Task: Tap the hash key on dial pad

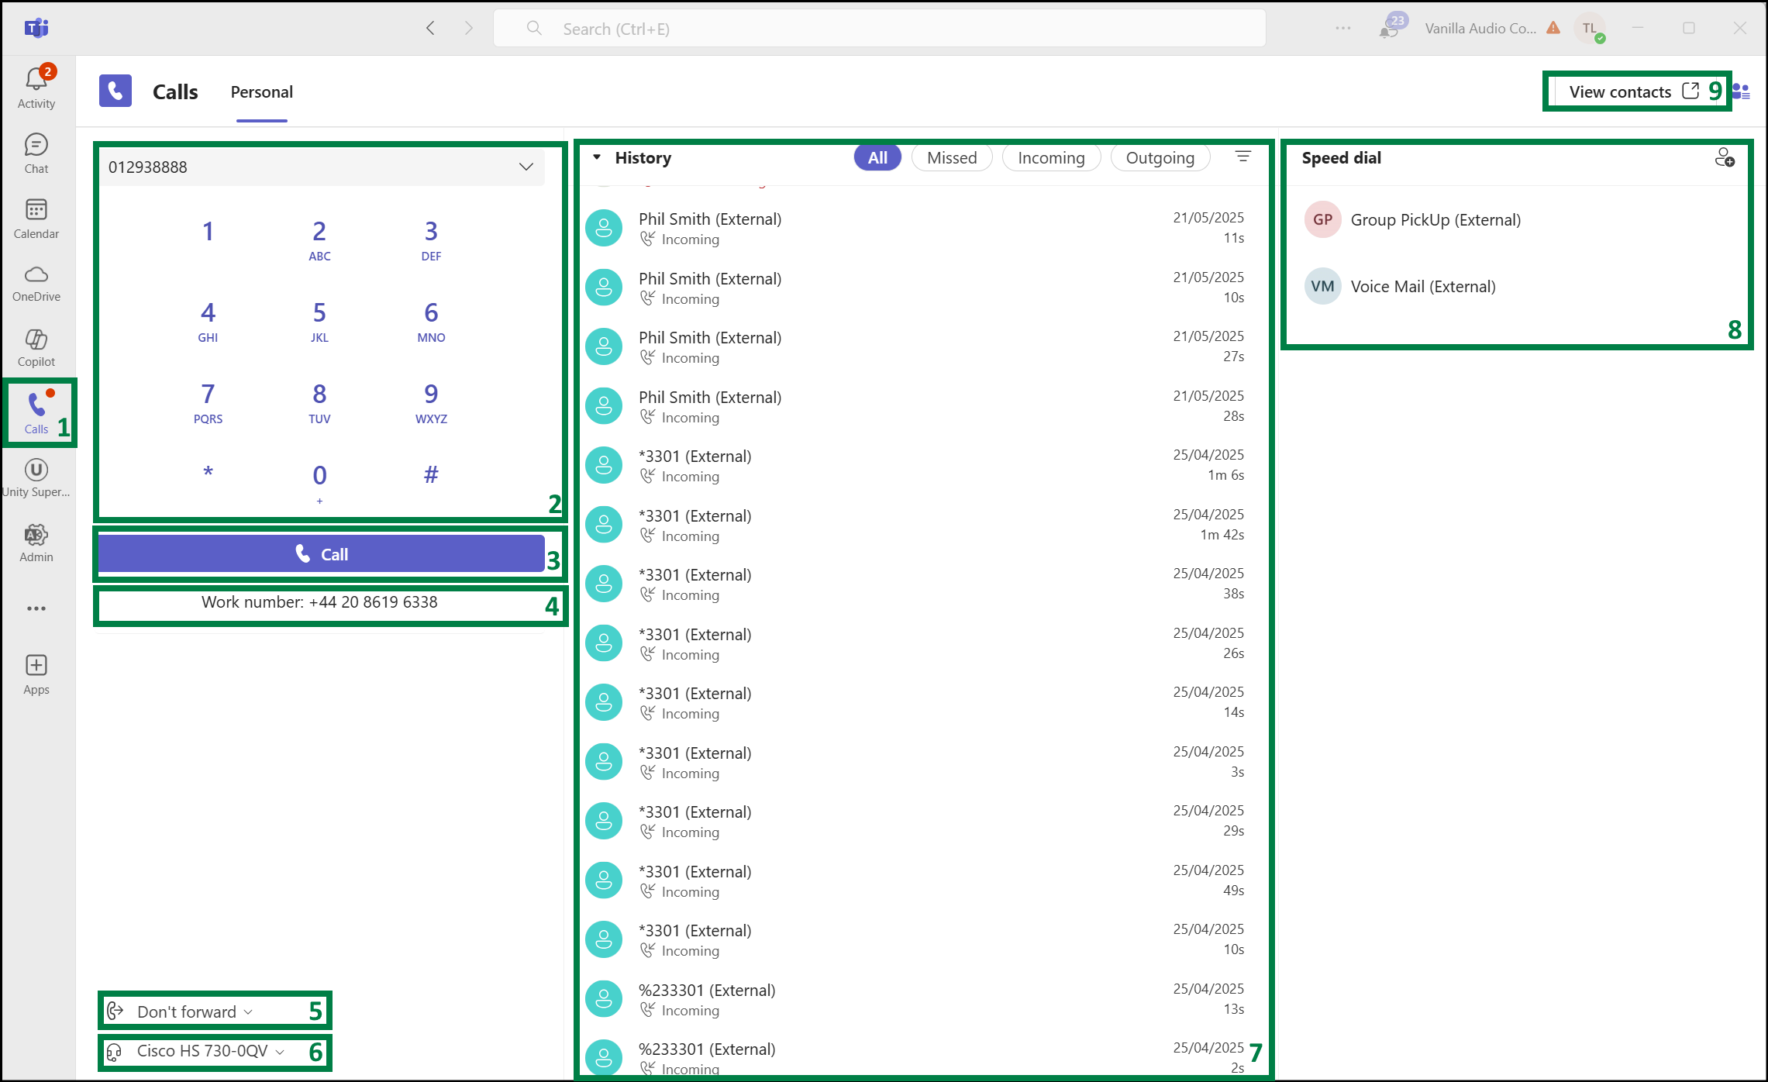Action: click(431, 474)
